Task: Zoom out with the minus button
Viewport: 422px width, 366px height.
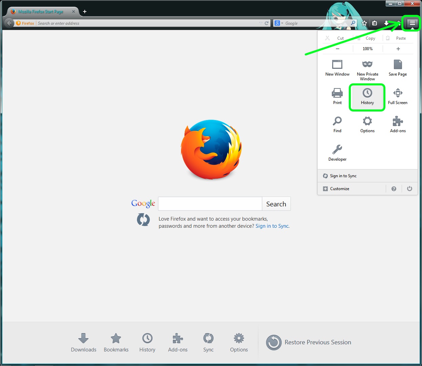Action: coord(338,49)
